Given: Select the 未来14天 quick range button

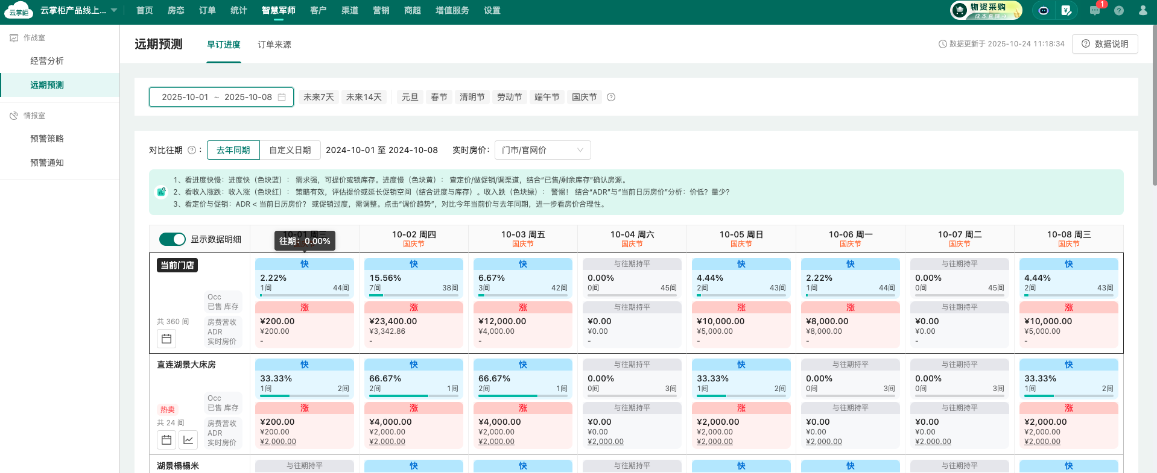Looking at the screenshot, I should (364, 97).
